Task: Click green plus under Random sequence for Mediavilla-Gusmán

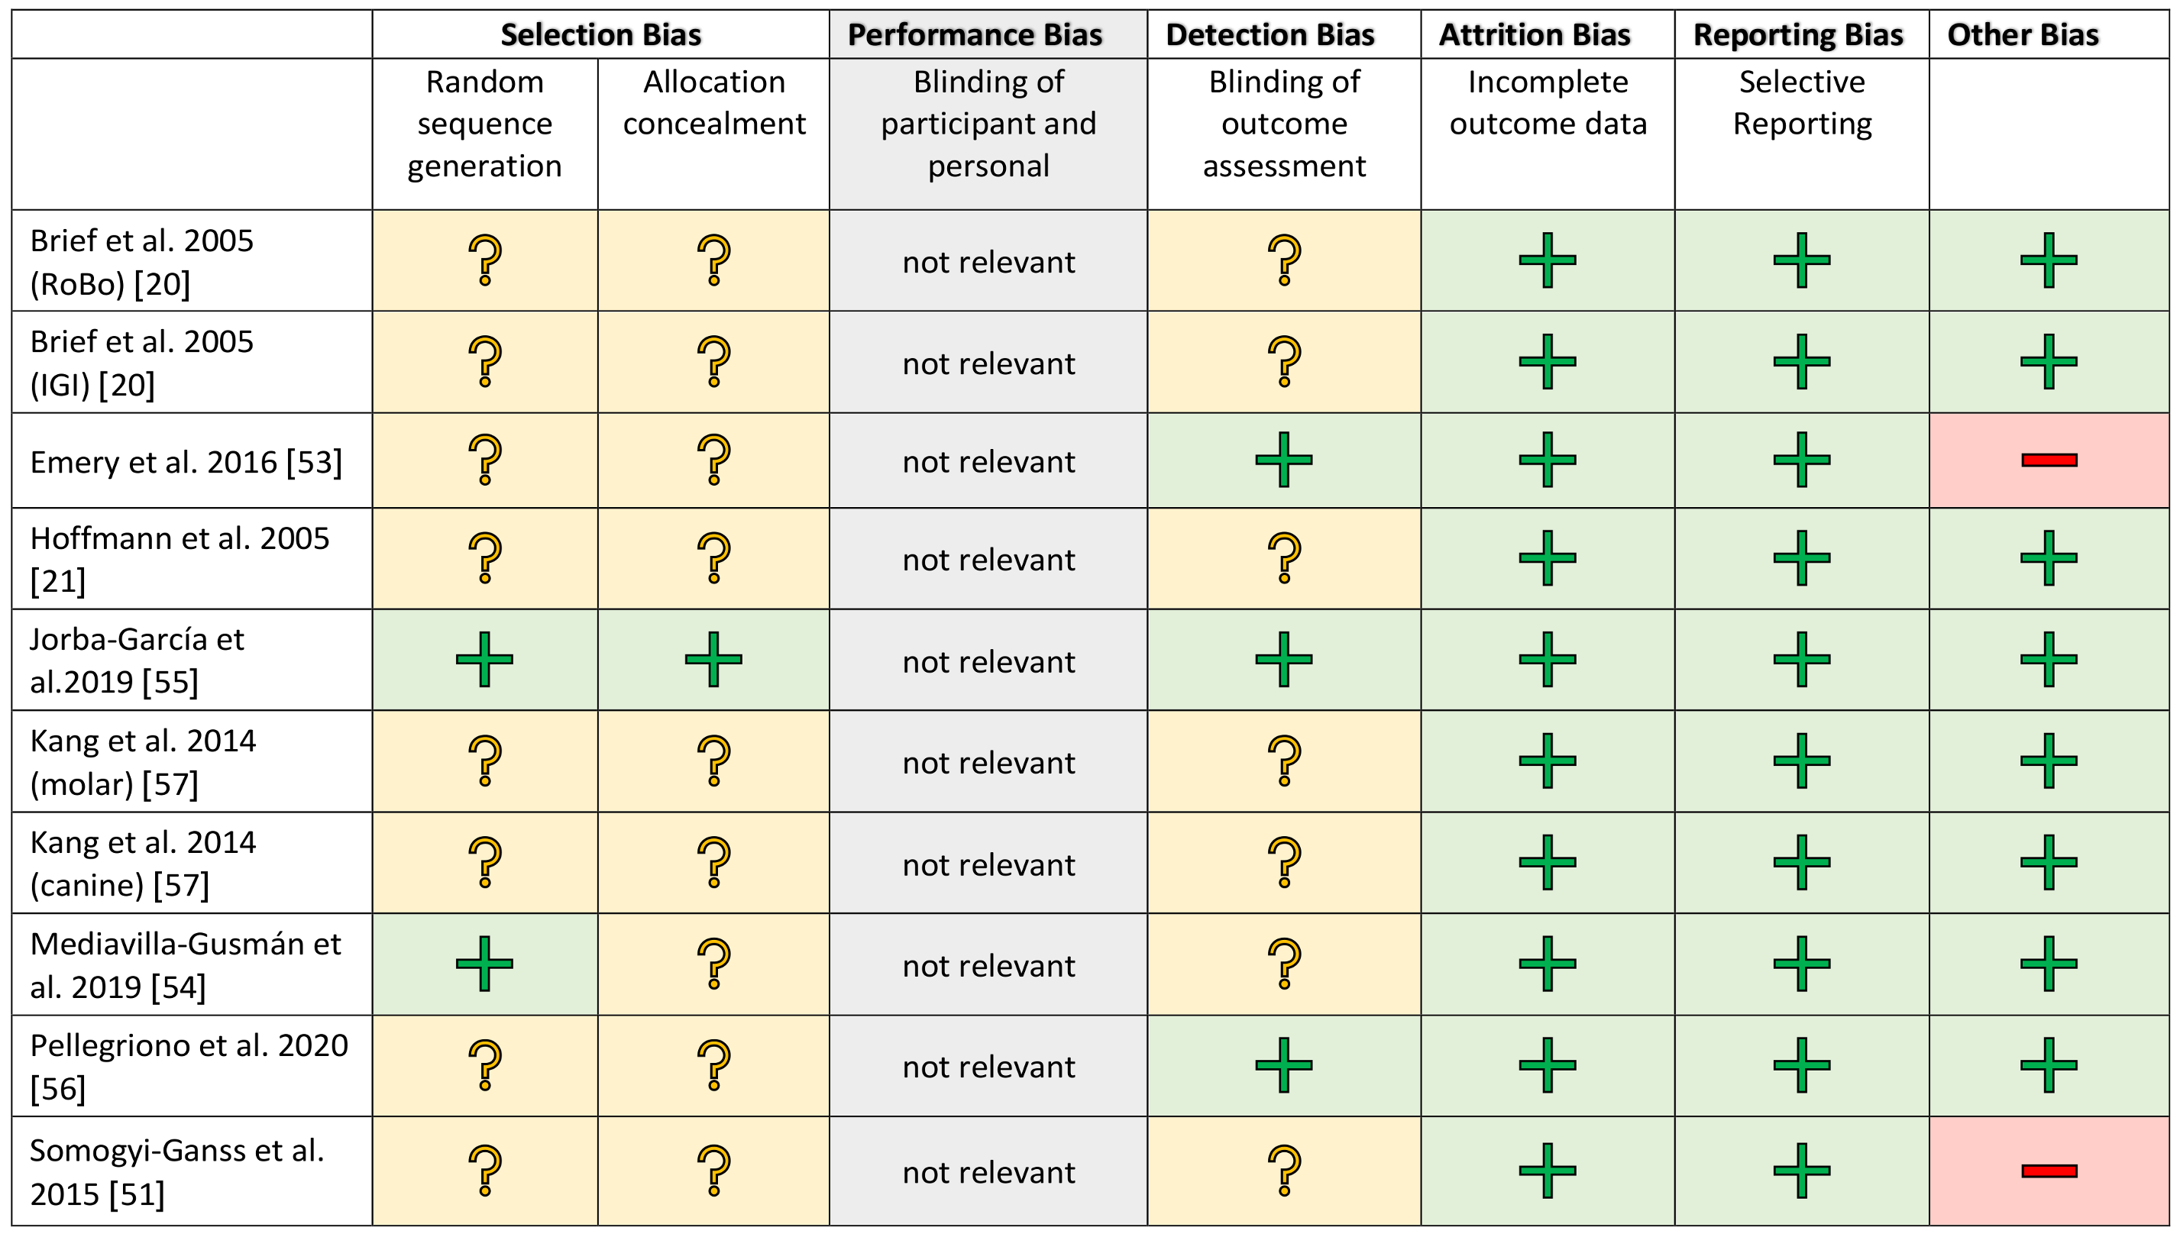Action: click(x=484, y=964)
